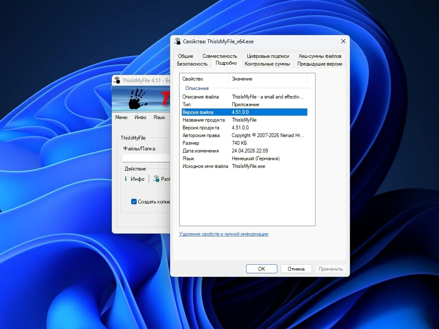Click the Отмена button
The height and width of the screenshot is (329, 439).
(296, 269)
